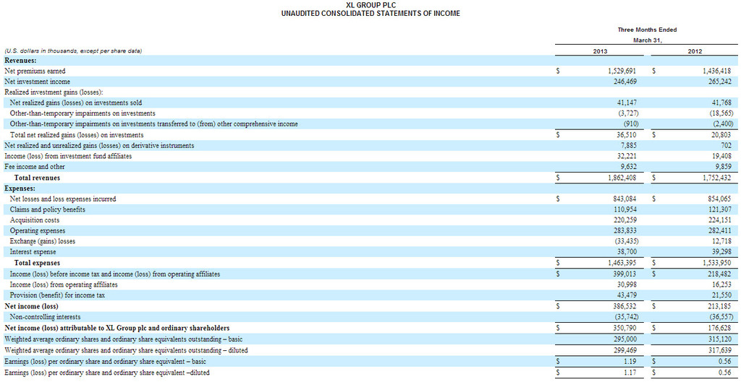Select 1,533,950 total expenses value
The height and width of the screenshot is (382, 741).
pyautogui.click(x=719, y=263)
